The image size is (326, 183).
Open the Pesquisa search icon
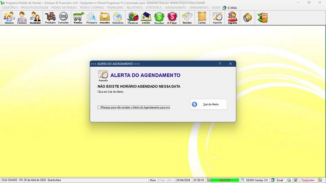coord(91,18)
